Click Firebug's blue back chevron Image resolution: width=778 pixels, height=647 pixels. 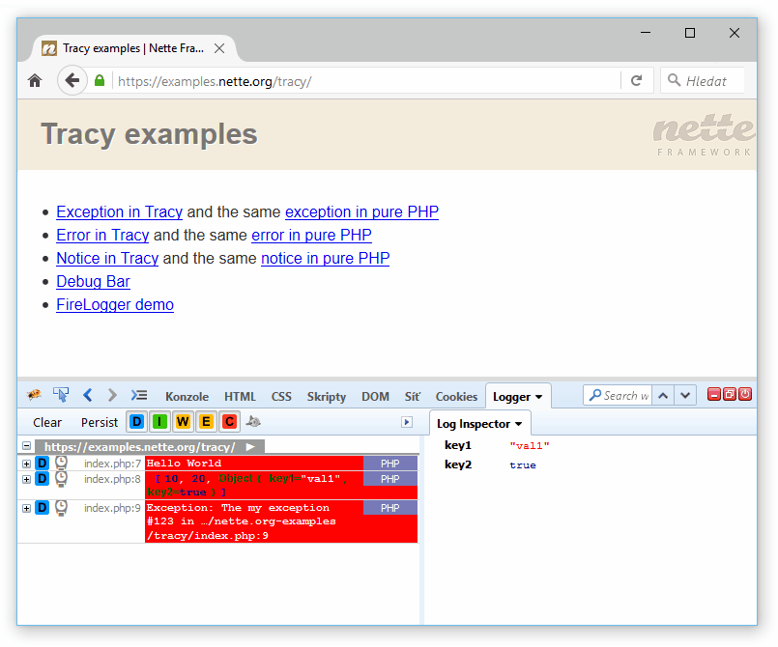(88, 395)
